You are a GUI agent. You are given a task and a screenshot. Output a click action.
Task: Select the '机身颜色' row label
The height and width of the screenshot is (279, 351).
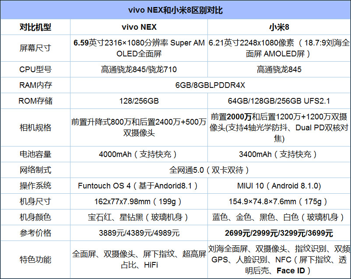(35, 217)
